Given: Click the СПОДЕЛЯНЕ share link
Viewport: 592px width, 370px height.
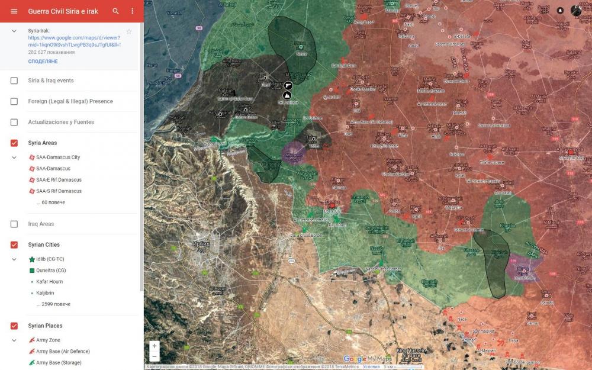Looking at the screenshot, I should 43,62.
